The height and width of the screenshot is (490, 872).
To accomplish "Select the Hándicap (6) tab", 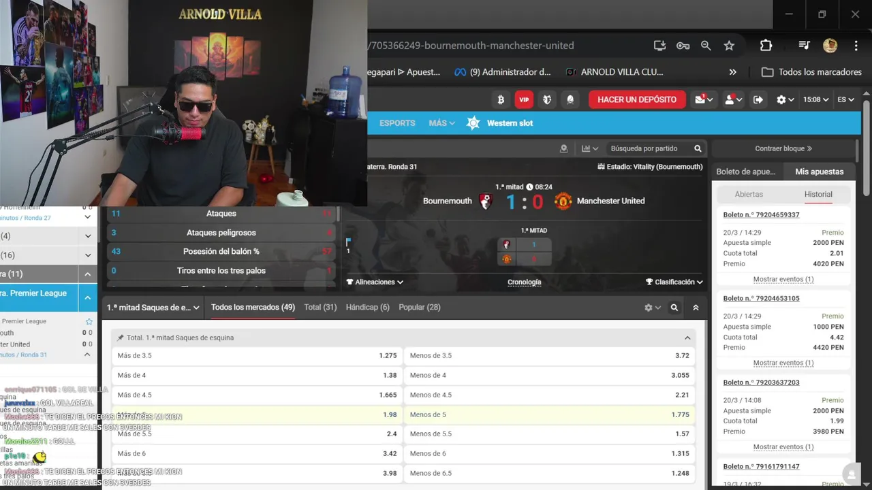I will coord(368,308).
